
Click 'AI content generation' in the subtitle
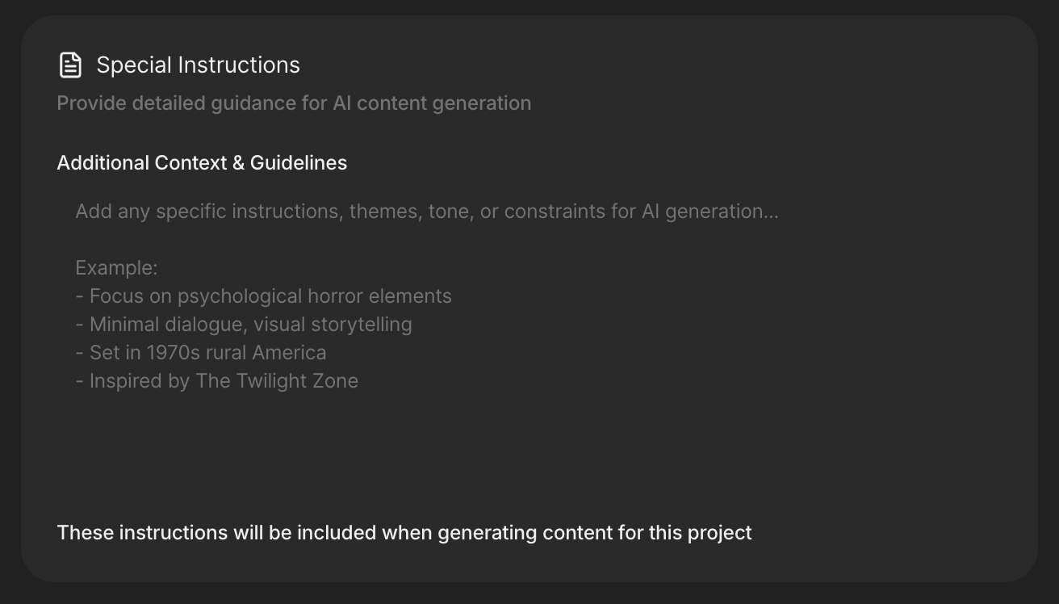coord(432,103)
